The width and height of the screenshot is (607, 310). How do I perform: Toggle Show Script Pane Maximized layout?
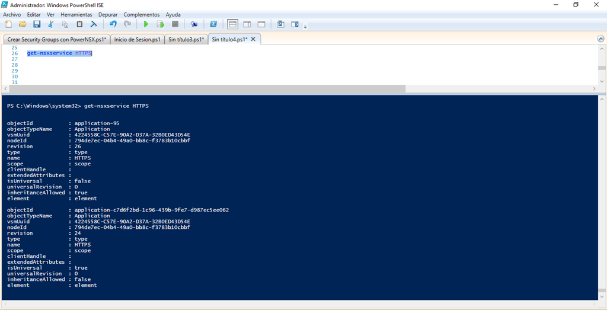261,24
